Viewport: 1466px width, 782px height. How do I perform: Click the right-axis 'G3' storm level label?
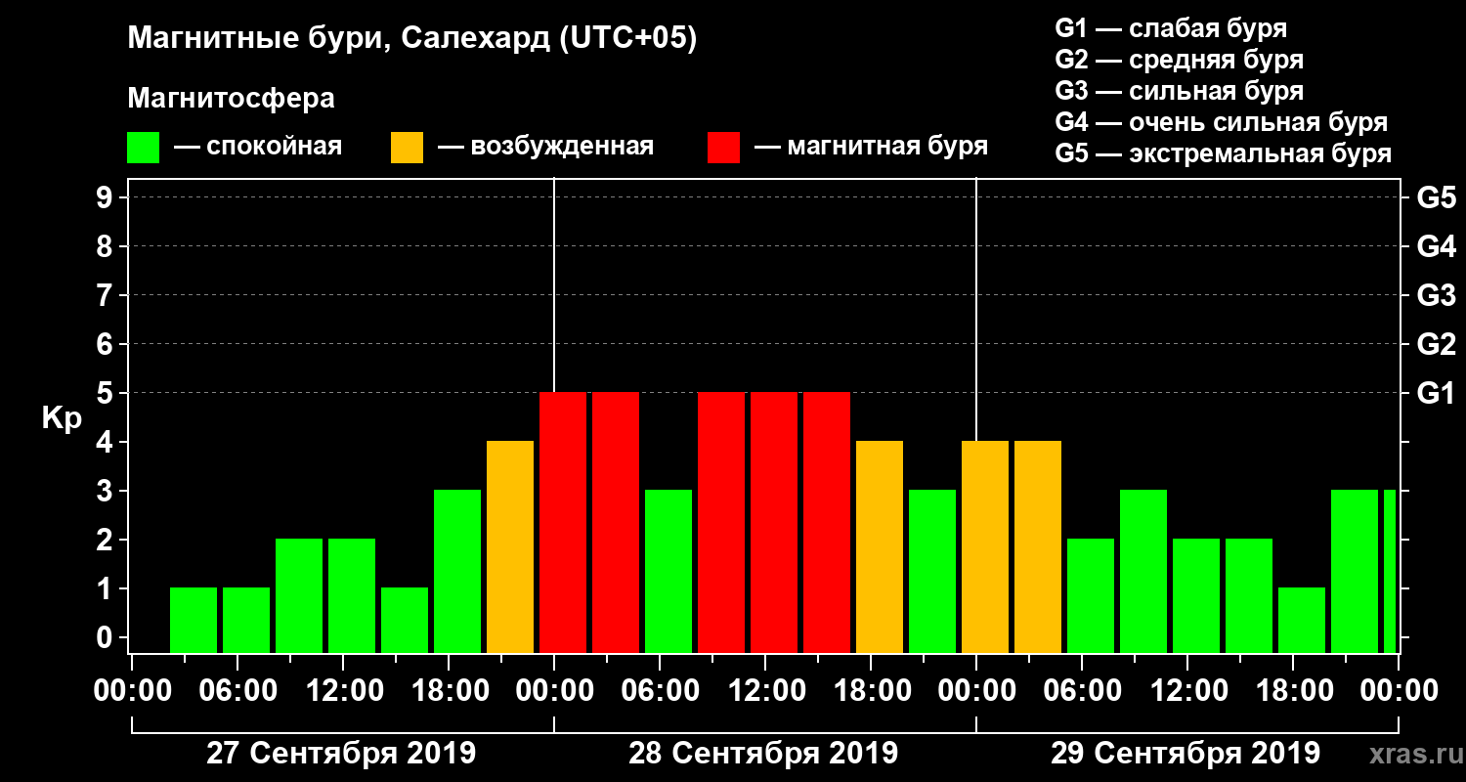coord(1436,295)
